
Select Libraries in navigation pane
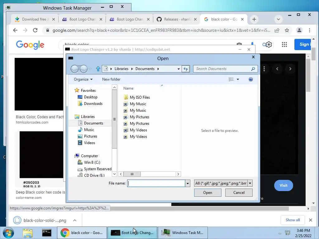(88, 116)
